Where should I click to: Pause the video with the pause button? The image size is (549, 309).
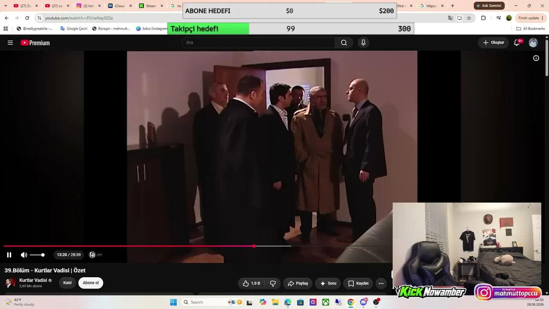point(9,255)
